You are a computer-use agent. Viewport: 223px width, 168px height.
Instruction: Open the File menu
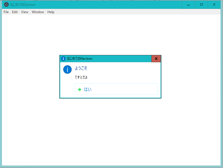point(6,12)
